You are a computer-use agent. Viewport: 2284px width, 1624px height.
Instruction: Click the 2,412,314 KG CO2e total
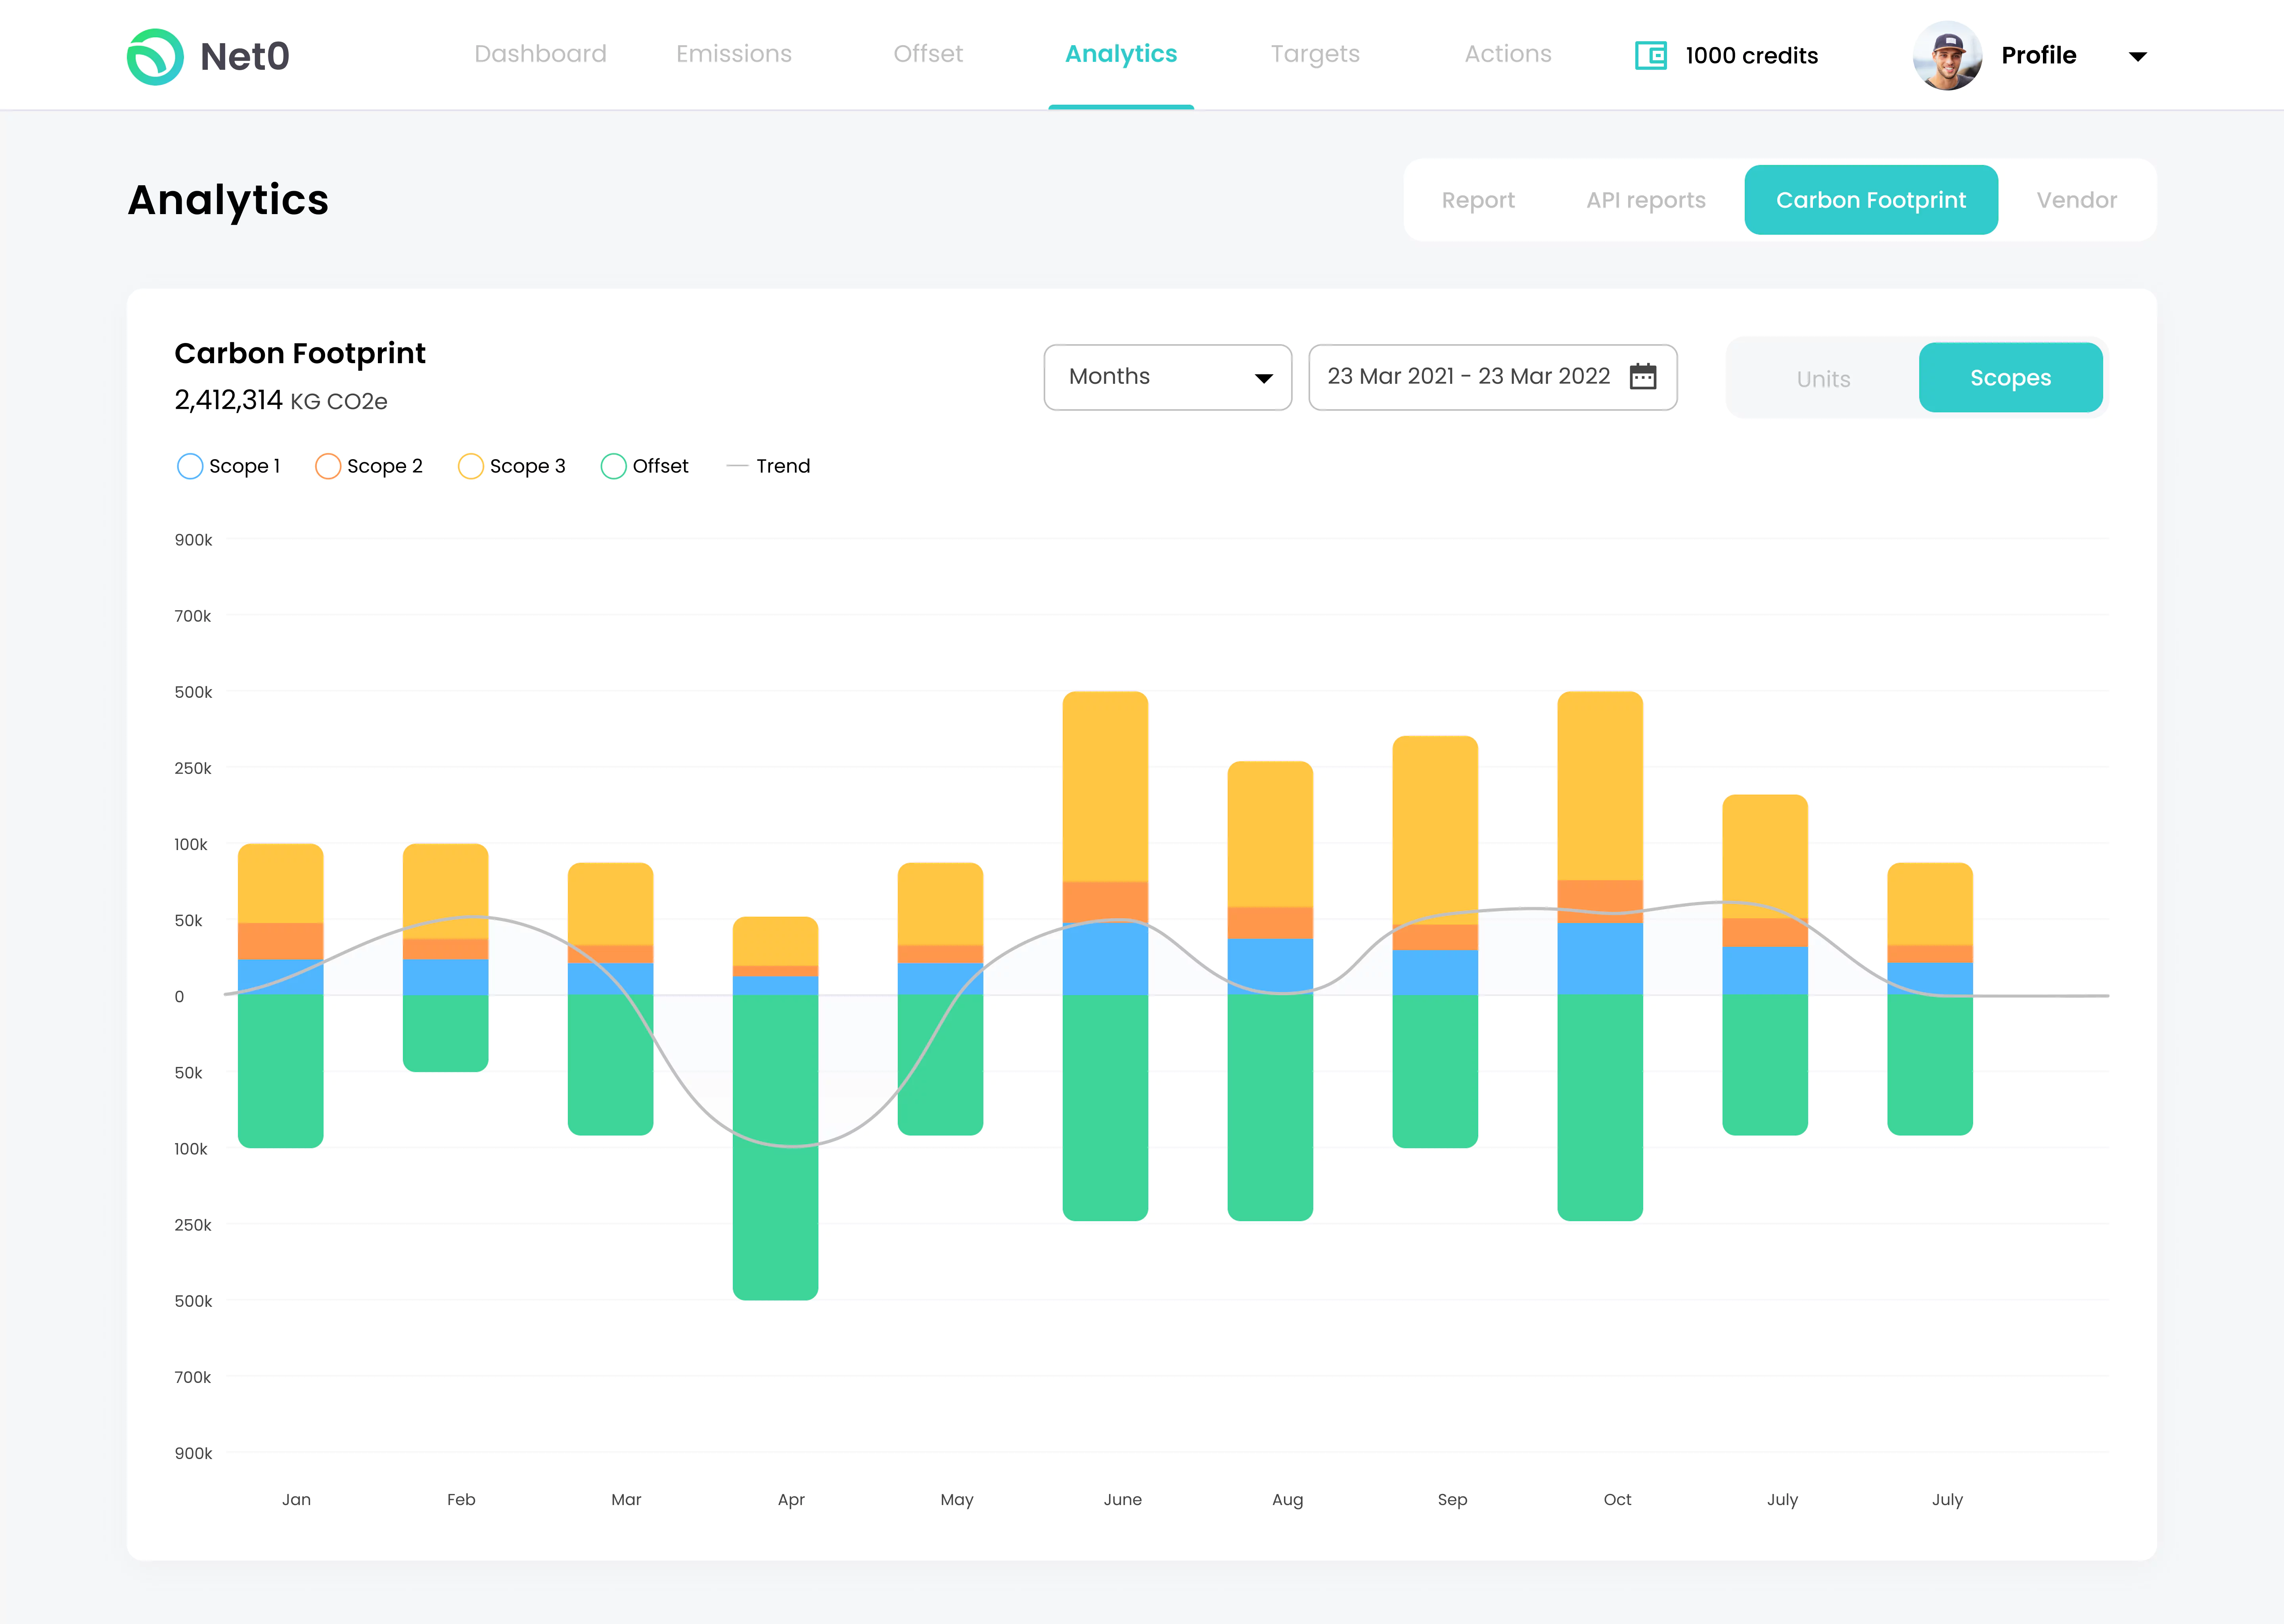point(281,400)
